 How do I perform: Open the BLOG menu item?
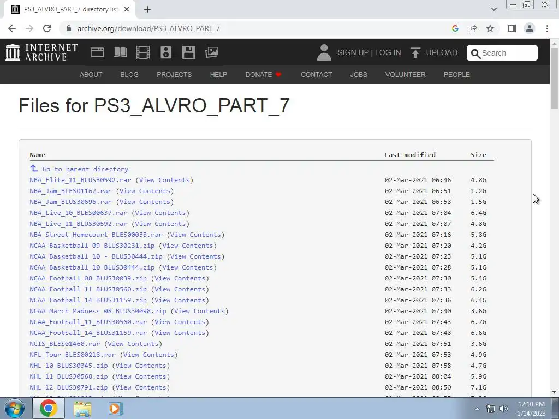pos(129,74)
